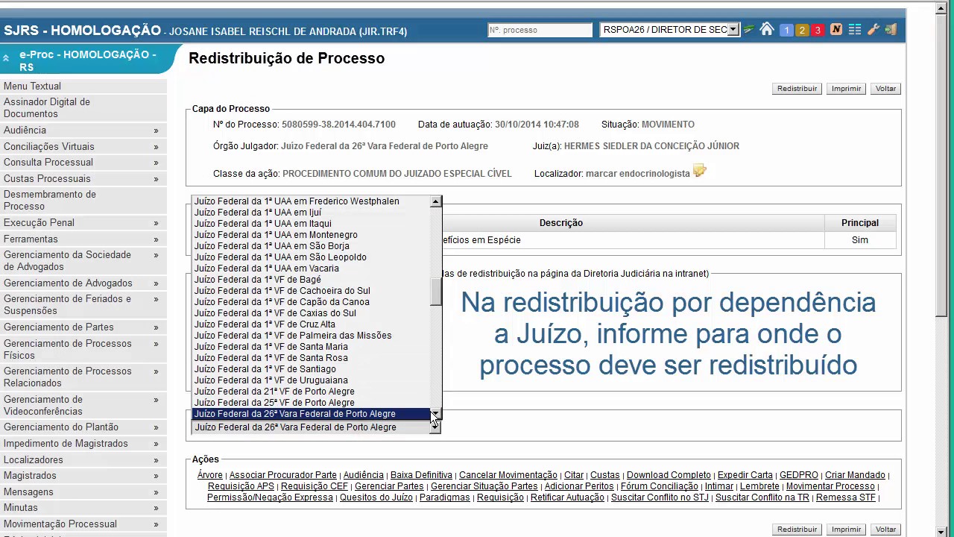Image resolution: width=954 pixels, height=537 pixels.
Task: Open Gerenciamento do Plantão menu
Action: point(83,427)
